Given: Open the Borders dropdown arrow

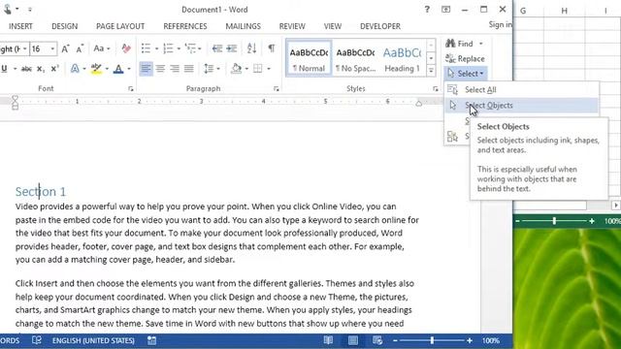Looking at the screenshot, I should click(269, 69).
